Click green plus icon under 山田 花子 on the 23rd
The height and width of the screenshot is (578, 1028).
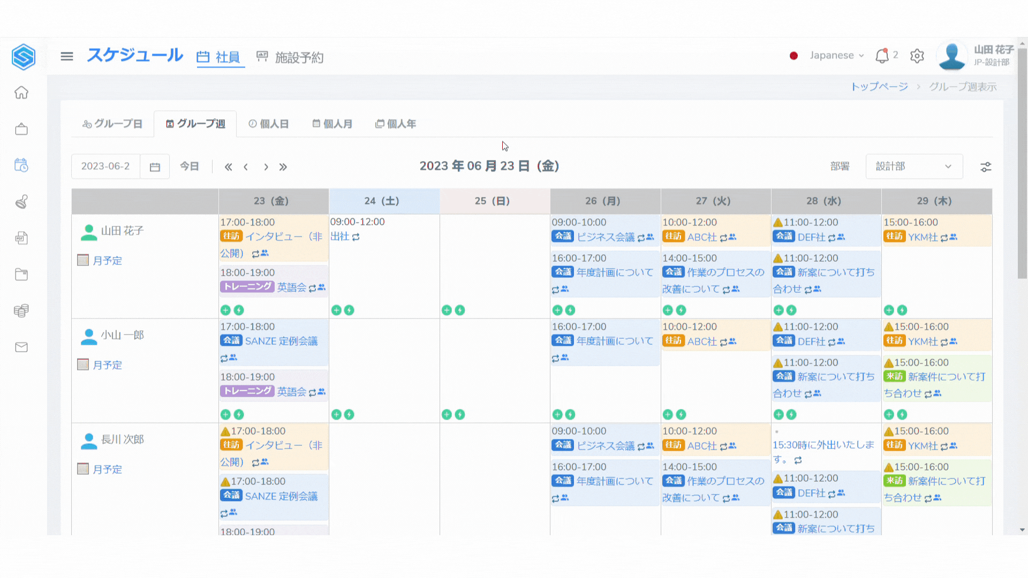click(225, 310)
